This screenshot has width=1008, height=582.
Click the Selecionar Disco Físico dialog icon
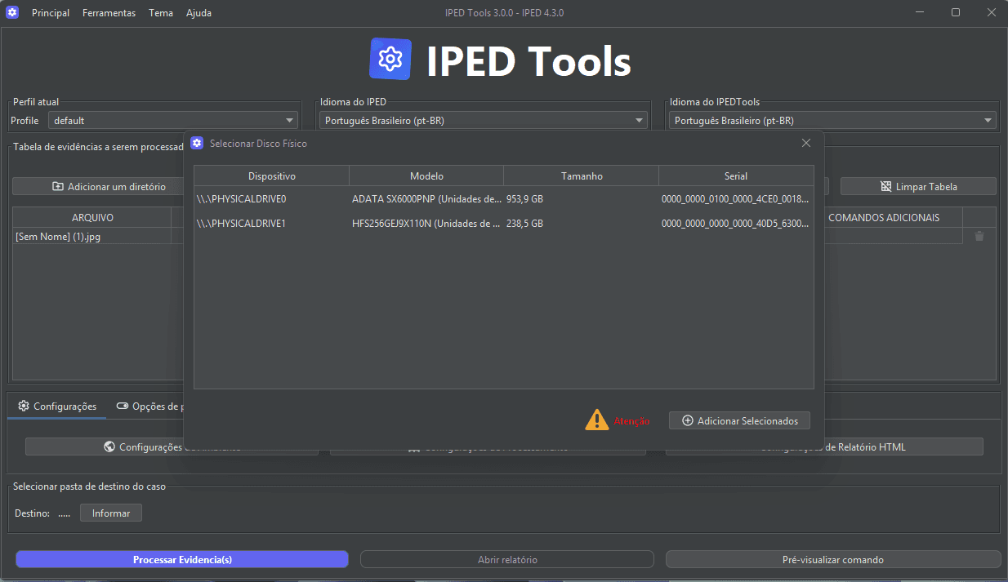tap(197, 143)
